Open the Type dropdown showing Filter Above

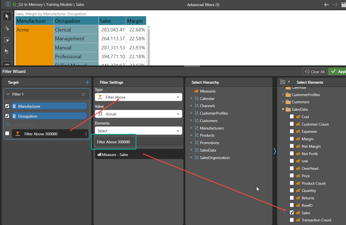138,97
